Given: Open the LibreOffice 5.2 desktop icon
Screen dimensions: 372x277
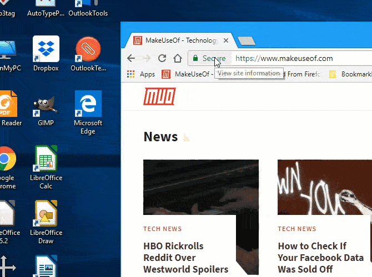Looking at the screenshot, I should click(9, 222).
